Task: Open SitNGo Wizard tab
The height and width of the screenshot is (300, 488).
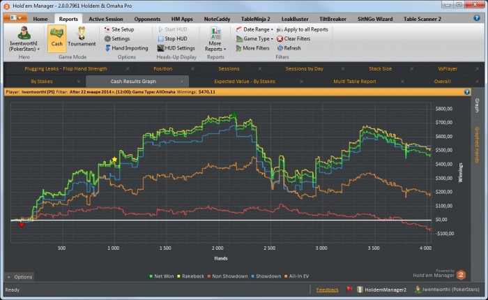Action: pyautogui.click(x=375, y=19)
